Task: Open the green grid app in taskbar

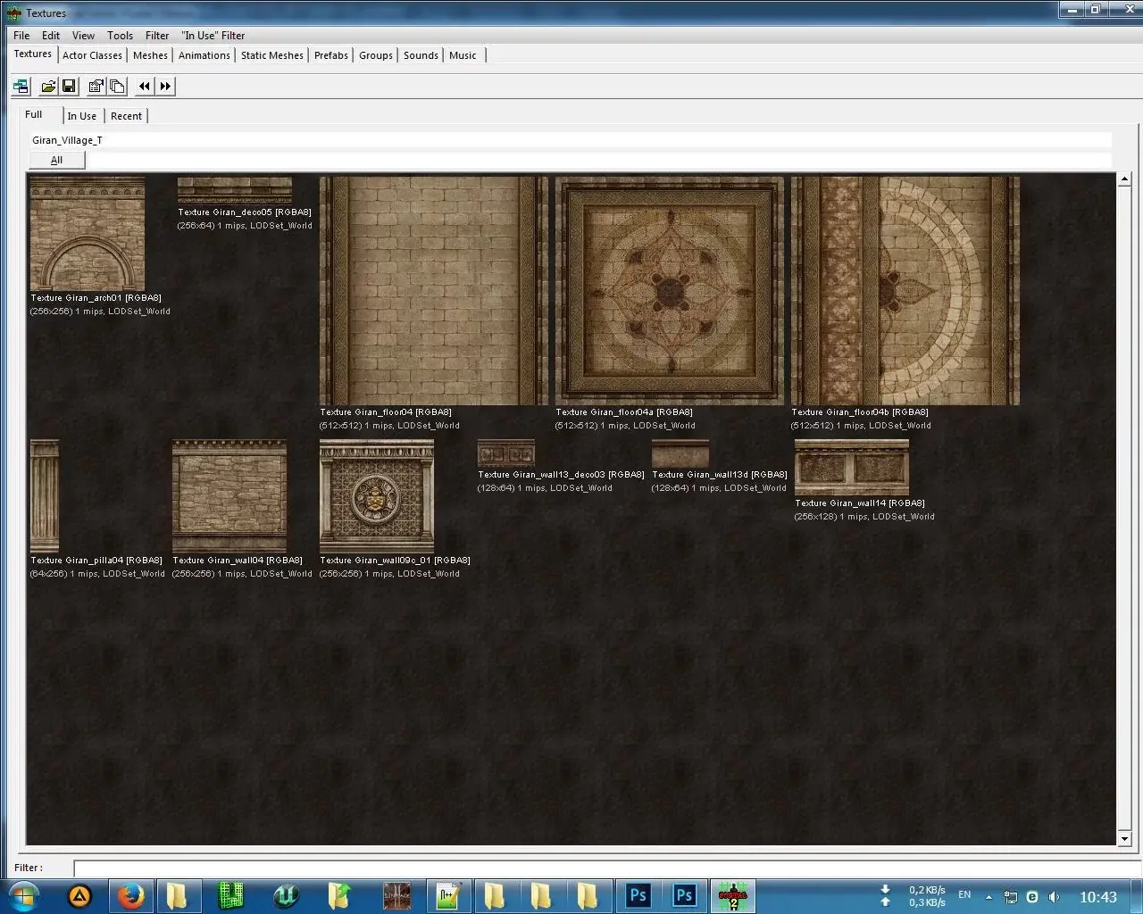Action: click(x=232, y=896)
